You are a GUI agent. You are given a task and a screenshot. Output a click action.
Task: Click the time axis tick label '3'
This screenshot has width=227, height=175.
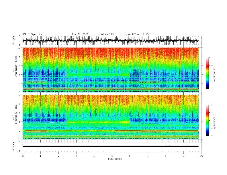point(76,156)
